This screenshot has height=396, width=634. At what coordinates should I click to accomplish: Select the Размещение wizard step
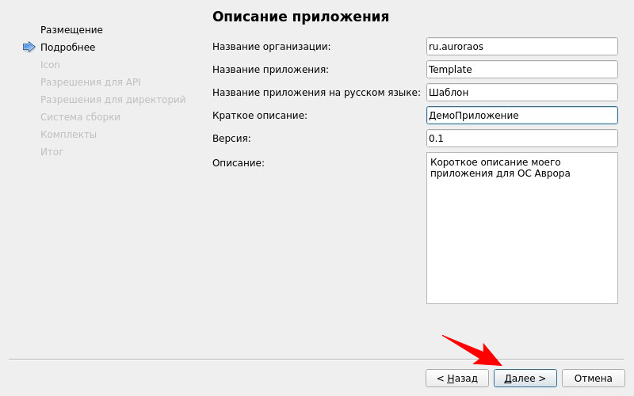point(71,30)
